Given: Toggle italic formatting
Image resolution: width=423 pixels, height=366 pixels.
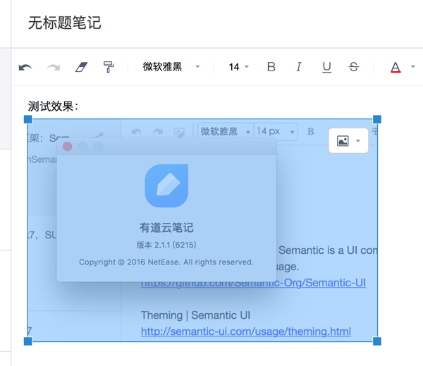Looking at the screenshot, I should (299, 67).
